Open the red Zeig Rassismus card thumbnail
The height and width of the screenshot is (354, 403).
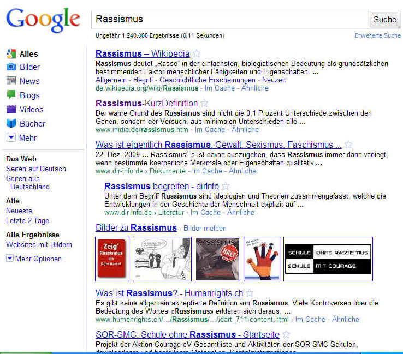click(112, 259)
